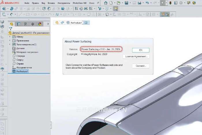Click the Connect... button
Image resolution: width=202 pixels, height=135 pixels.
[141, 66]
